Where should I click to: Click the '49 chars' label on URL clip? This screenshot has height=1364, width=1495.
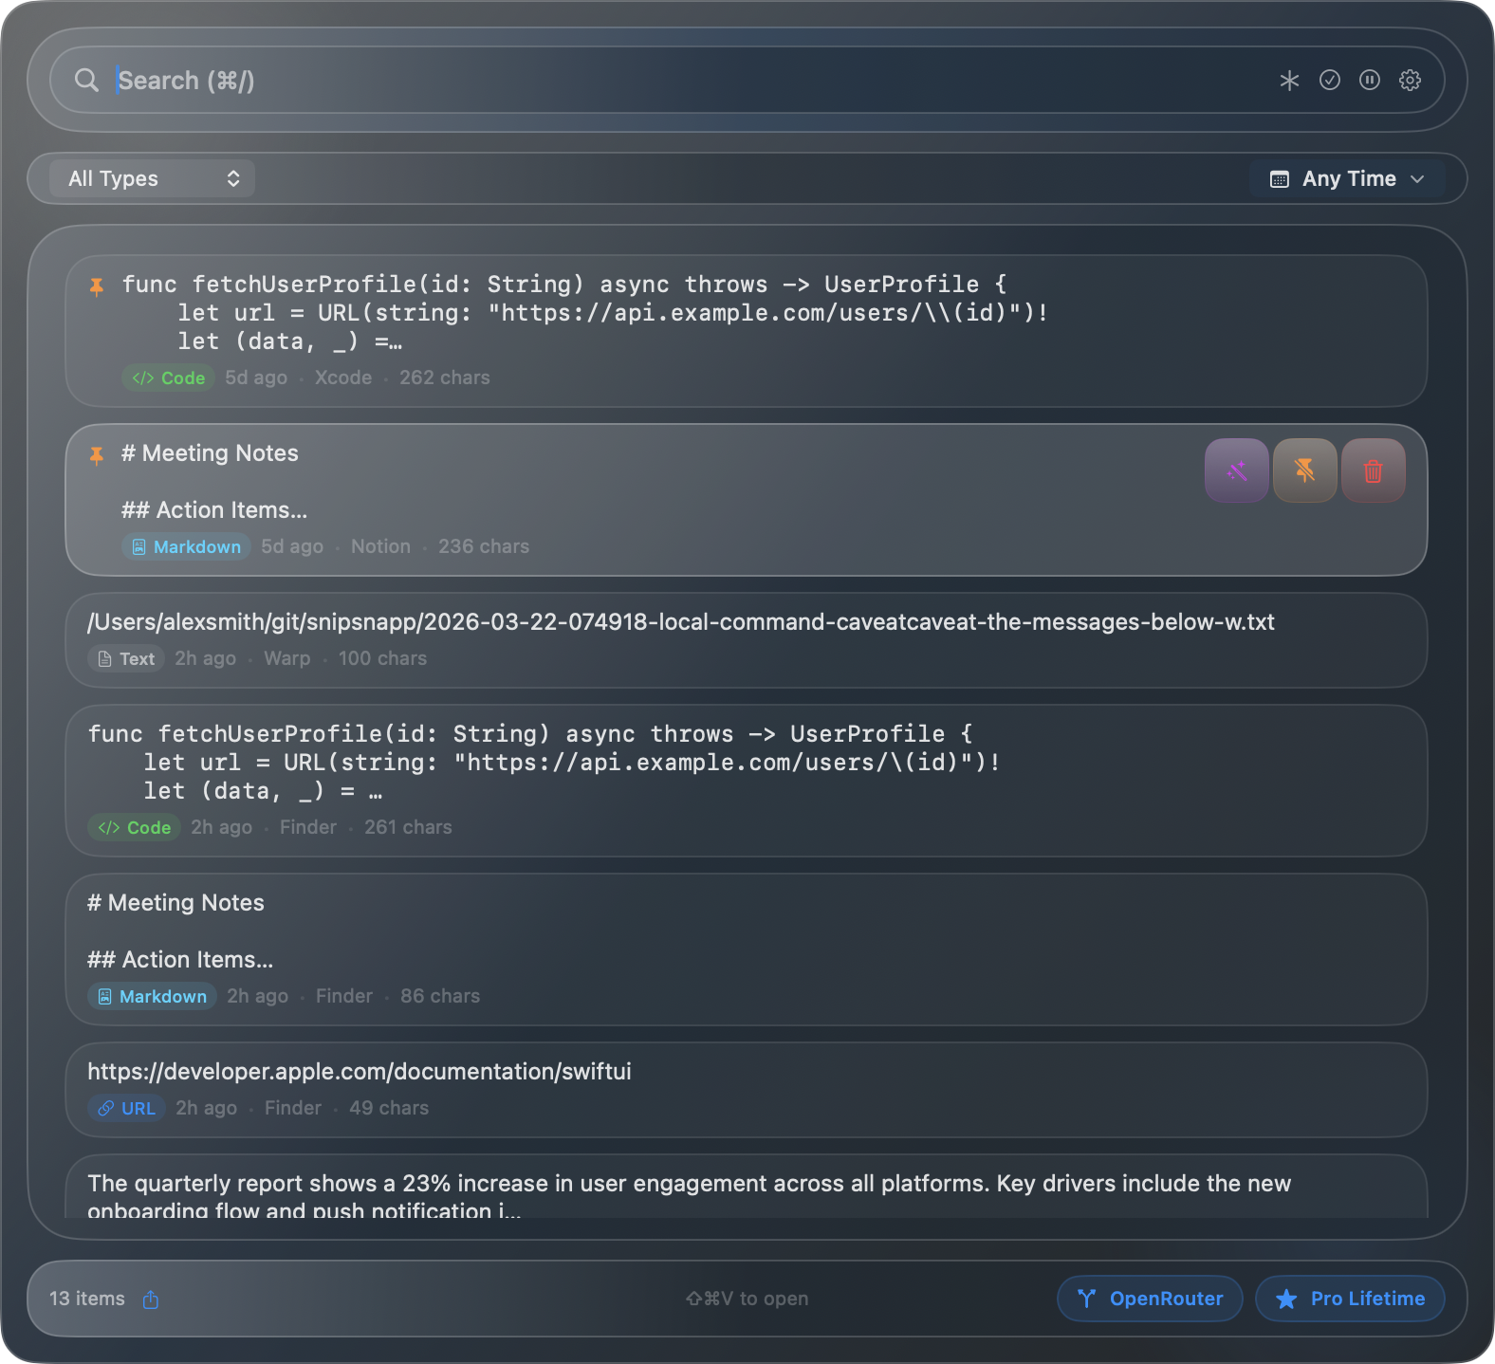coord(389,1108)
